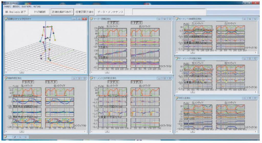Open データ・メンテナンス

(x=111, y=12)
